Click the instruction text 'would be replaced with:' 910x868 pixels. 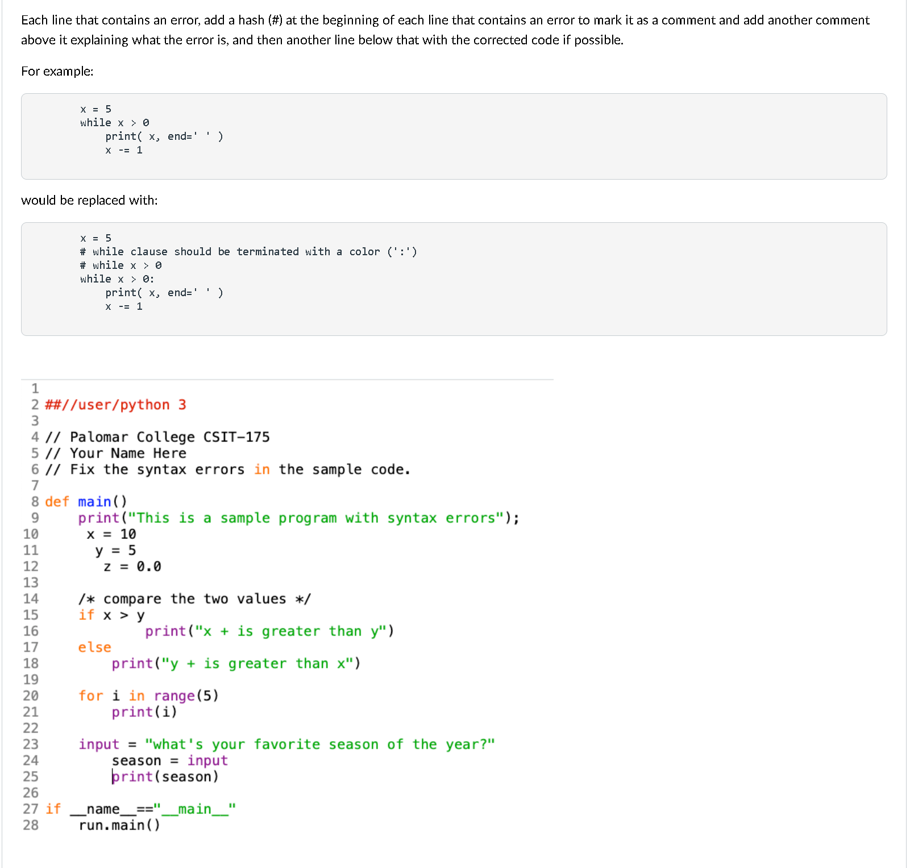tap(89, 200)
